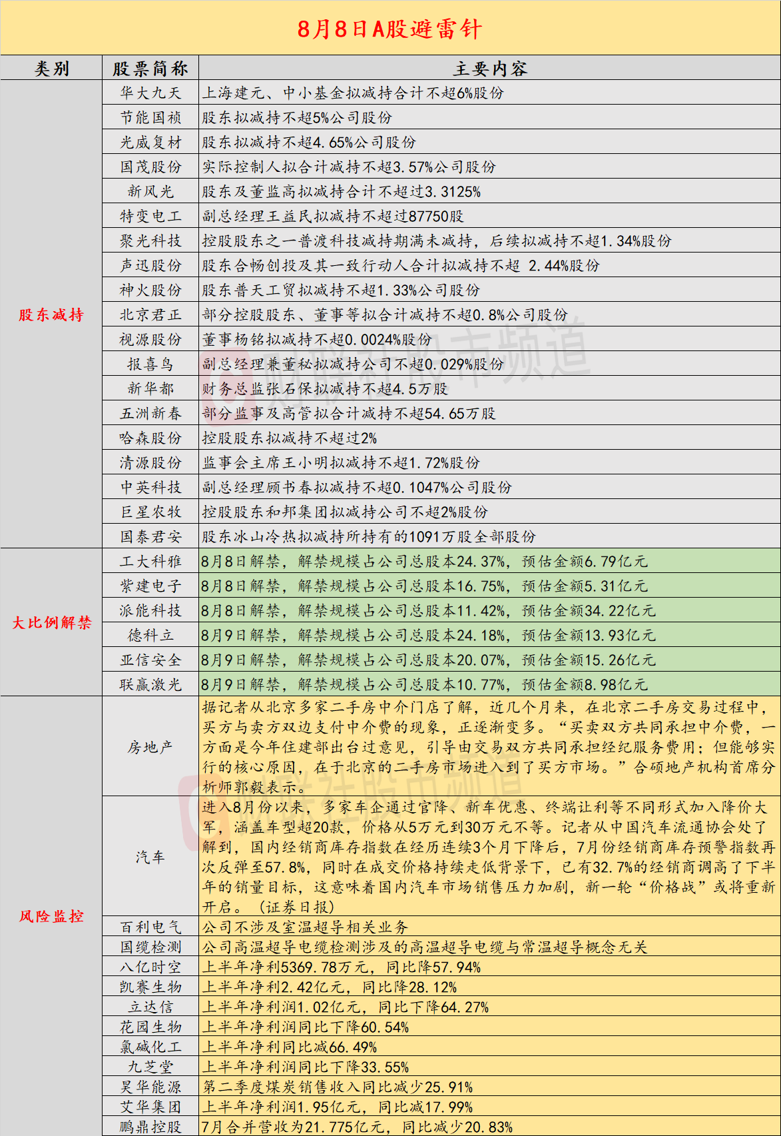Click the 风险监控 category cell
This screenshot has height=1136, width=781.
(51, 916)
